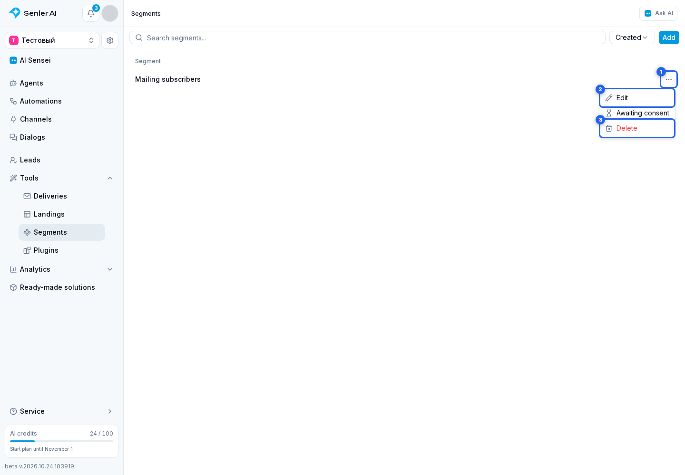The width and height of the screenshot is (685, 475).
Task: Open Ready-made solutions
Action: pyautogui.click(x=62, y=287)
